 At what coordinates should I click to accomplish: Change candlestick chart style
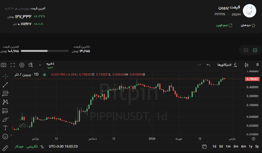[x=247, y=65]
